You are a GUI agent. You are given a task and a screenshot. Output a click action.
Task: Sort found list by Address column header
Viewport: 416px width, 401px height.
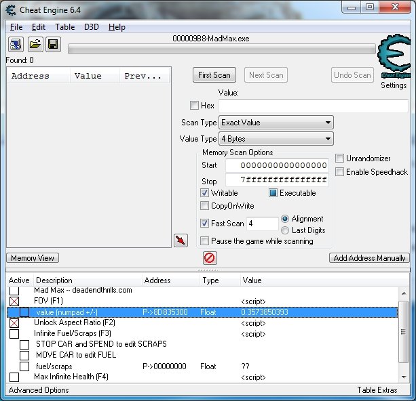[39, 76]
